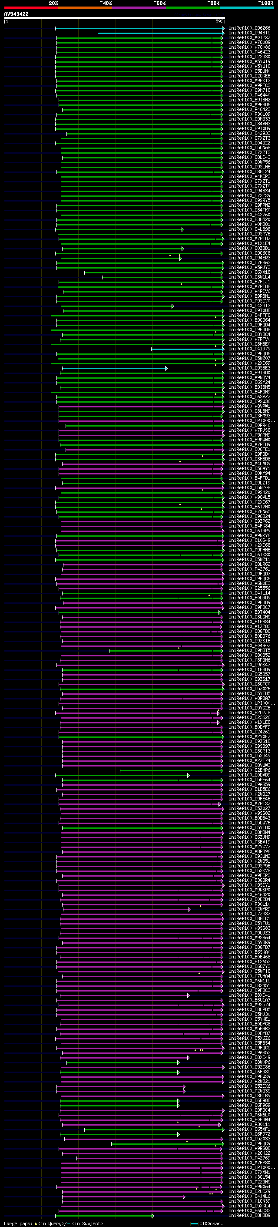Click the orange ~40% identity legend segment

85,8
